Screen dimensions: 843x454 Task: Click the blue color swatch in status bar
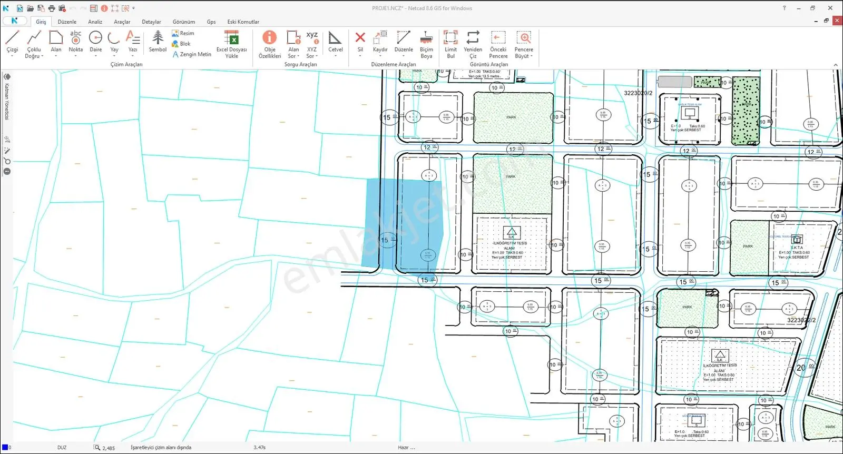(5, 448)
